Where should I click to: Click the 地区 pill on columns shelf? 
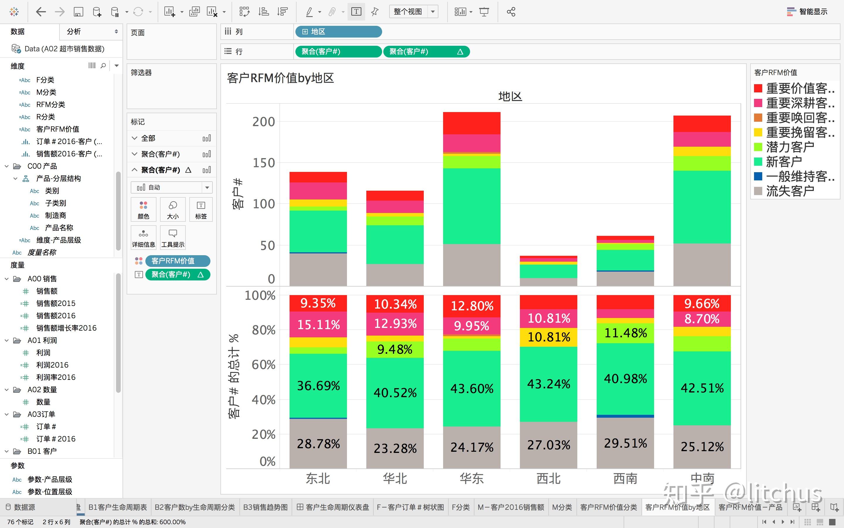338,32
